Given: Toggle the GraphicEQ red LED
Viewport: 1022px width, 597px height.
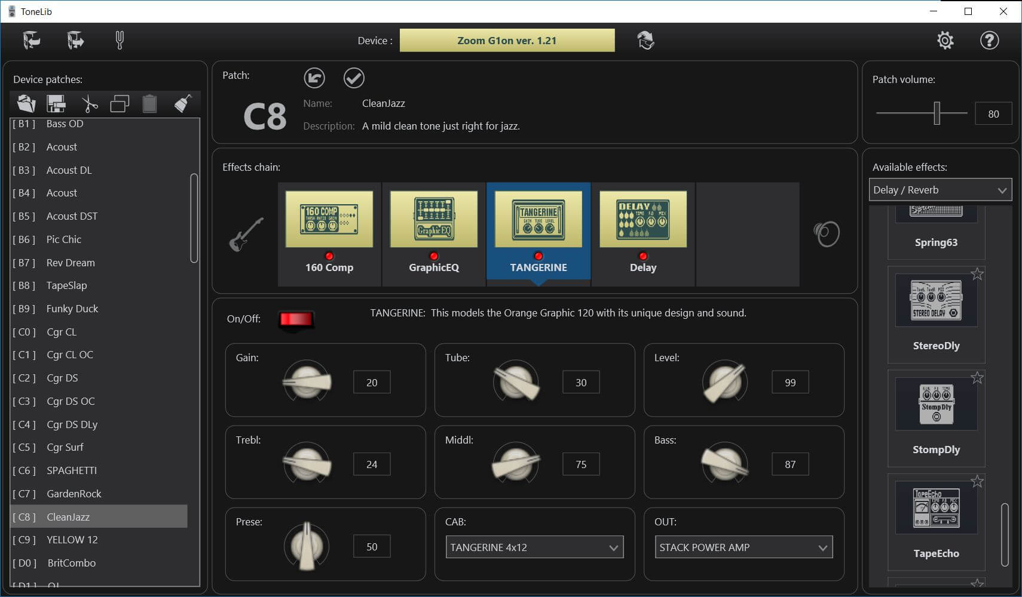Looking at the screenshot, I should click(434, 256).
